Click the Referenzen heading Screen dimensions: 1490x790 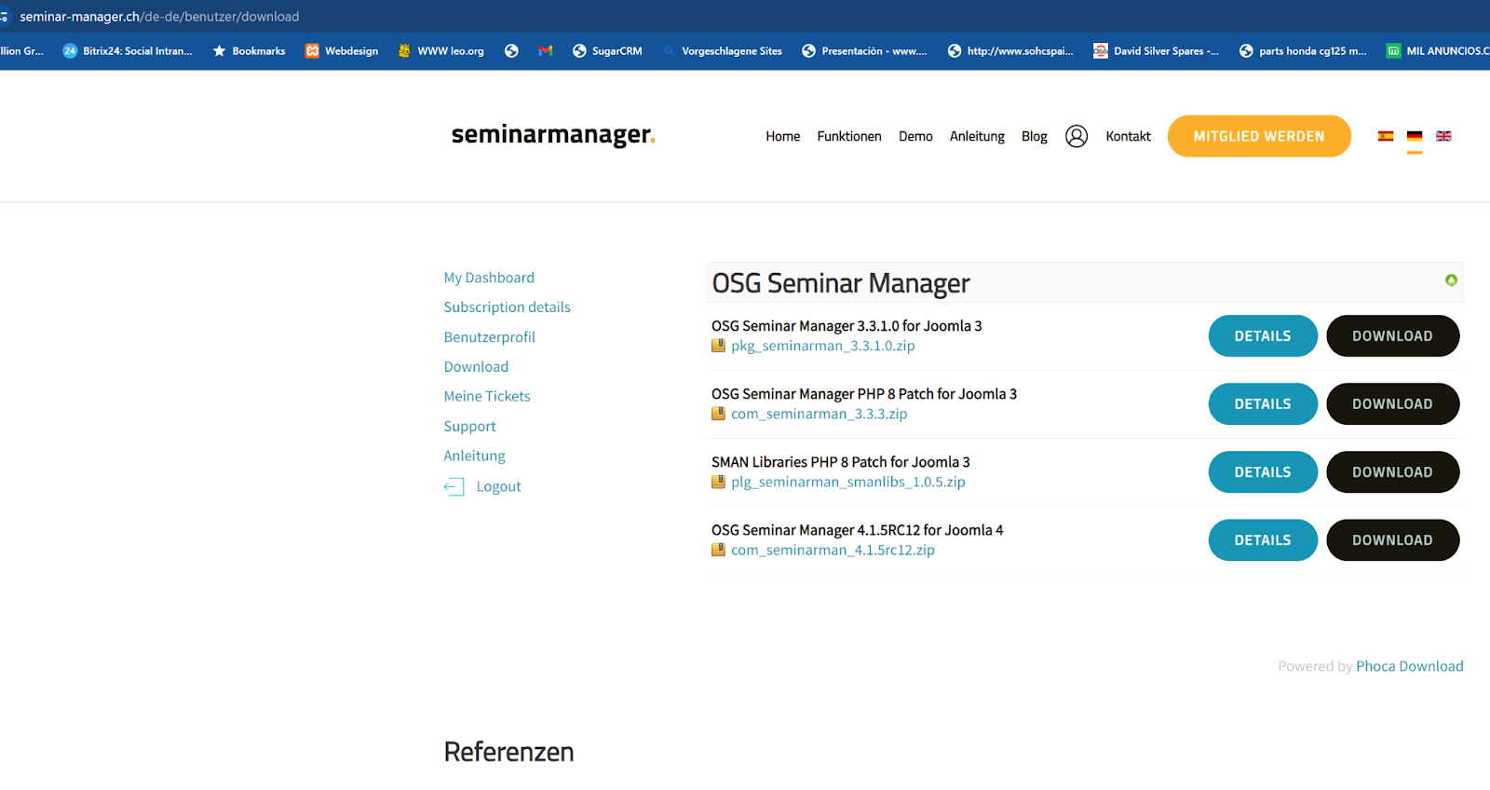pos(508,752)
